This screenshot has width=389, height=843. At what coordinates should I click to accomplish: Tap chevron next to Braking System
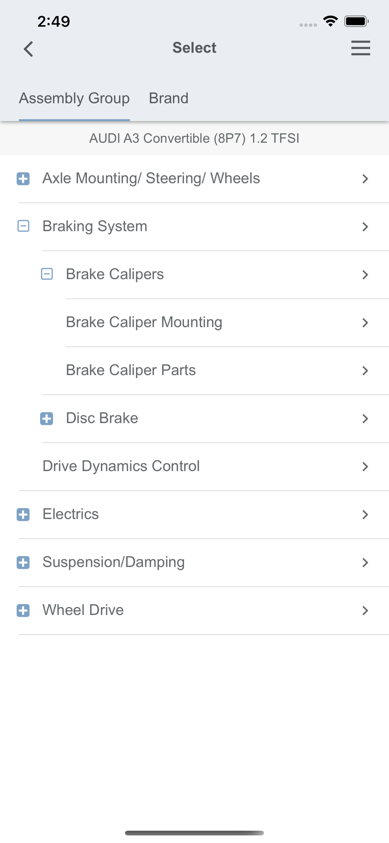365,227
